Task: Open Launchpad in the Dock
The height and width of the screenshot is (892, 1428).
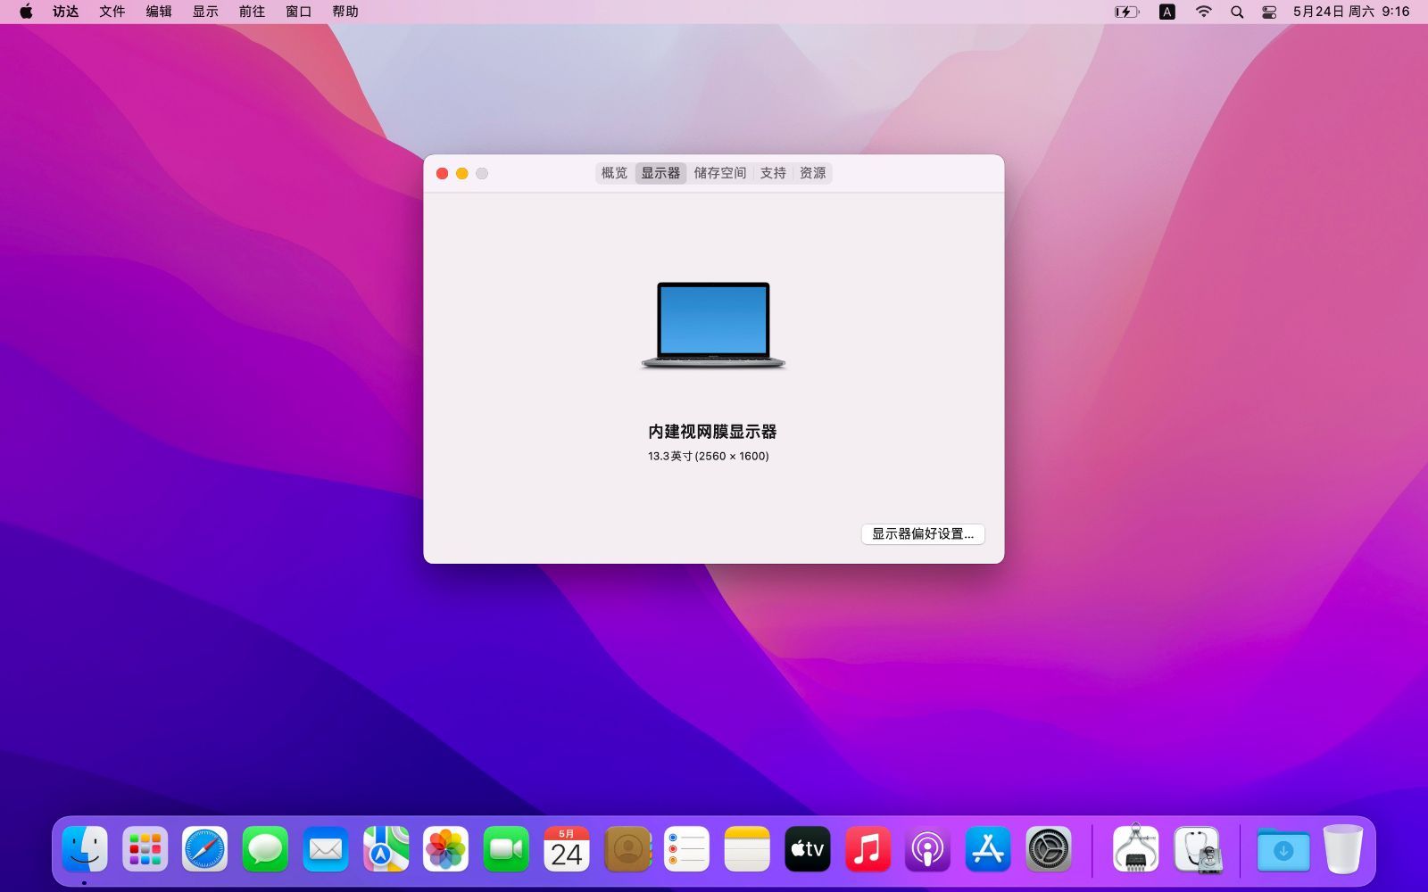Action: pos(145,849)
